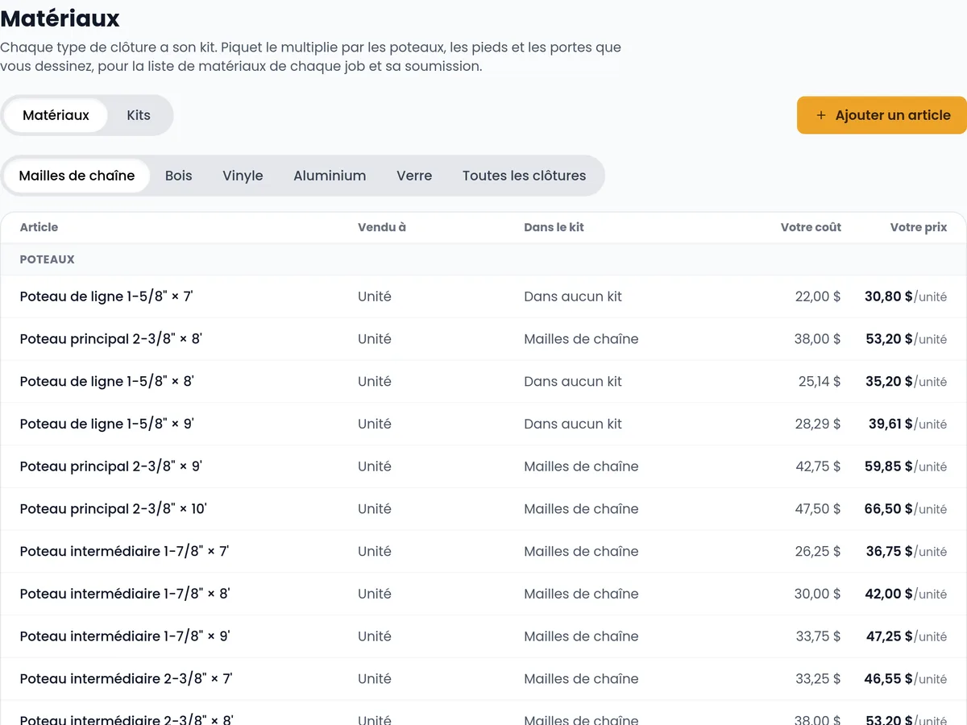Click the 26,25 $ cost value
This screenshot has width=967, height=725.
[818, 552]
